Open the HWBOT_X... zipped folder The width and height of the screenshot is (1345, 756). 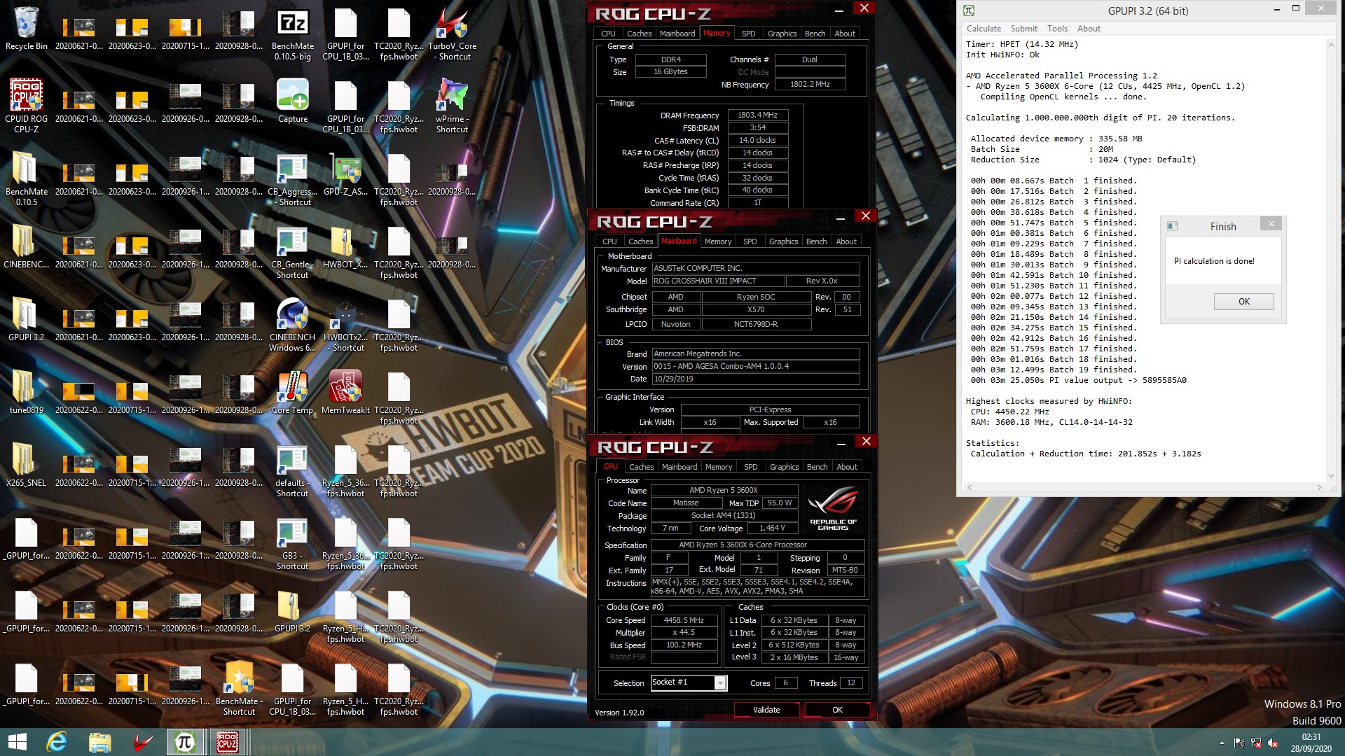click(x=345, y=247)
